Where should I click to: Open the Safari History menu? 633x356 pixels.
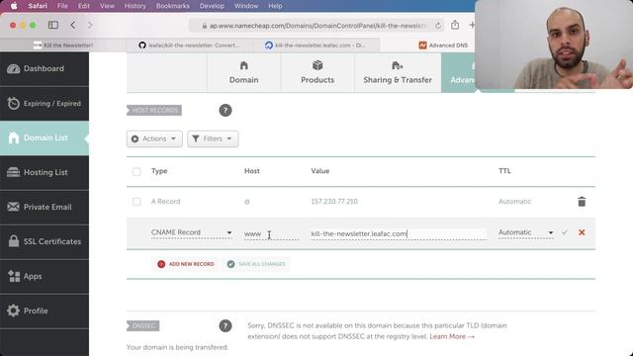point(136,6)
